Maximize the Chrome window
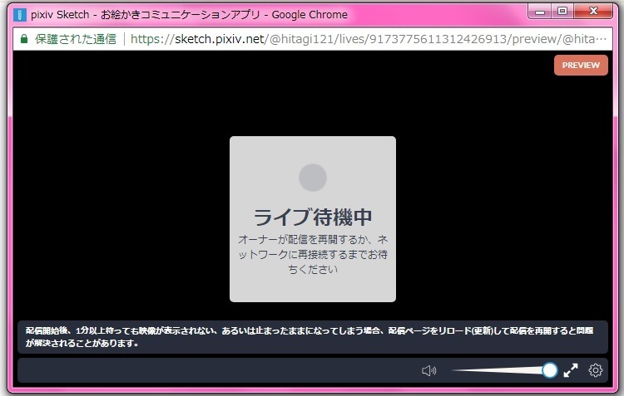This screenshot has height=396, width=624. (562, 12)
